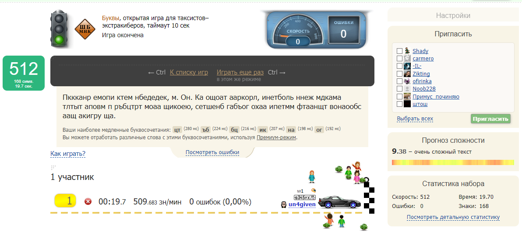Click the black штош avatar
This screenshot has height=236, width=522.
coord(407,104)
